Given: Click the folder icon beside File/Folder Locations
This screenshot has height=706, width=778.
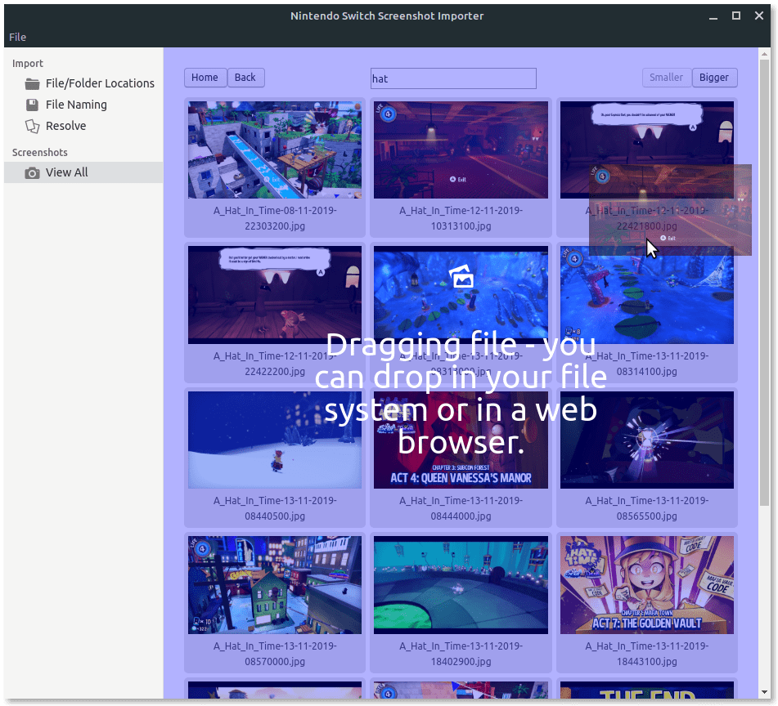Looking at the screenshot, I should [x=32, y=83].
